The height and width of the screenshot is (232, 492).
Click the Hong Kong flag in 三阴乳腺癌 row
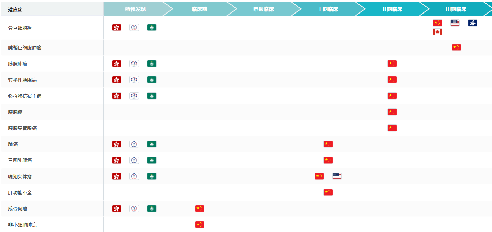click(117, 160)
